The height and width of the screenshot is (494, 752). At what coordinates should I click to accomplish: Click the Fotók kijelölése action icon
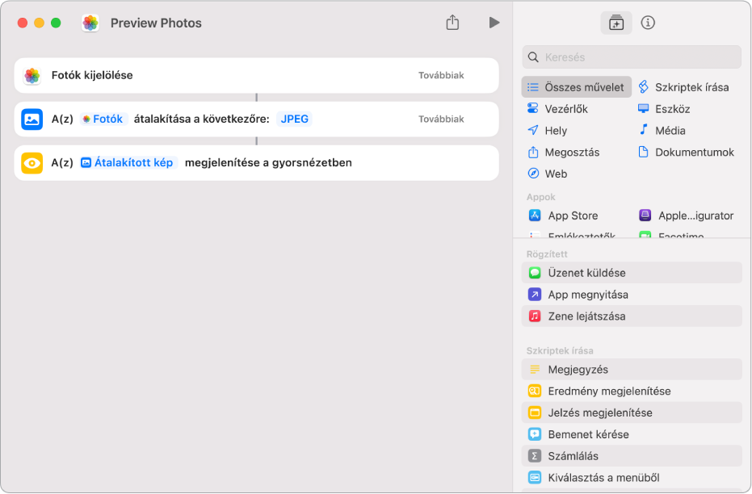coord(32,75)
